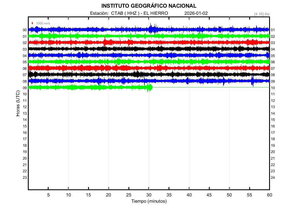Image resolution: width=291 pixels, height=218 pixels.
Task: Click the 45 minute tick label
Action: point(209,195)
